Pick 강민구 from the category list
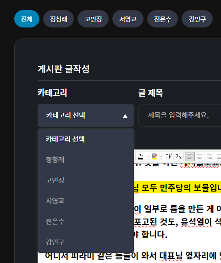The width and height of the screenshot is (221, 263). [86, 242]
